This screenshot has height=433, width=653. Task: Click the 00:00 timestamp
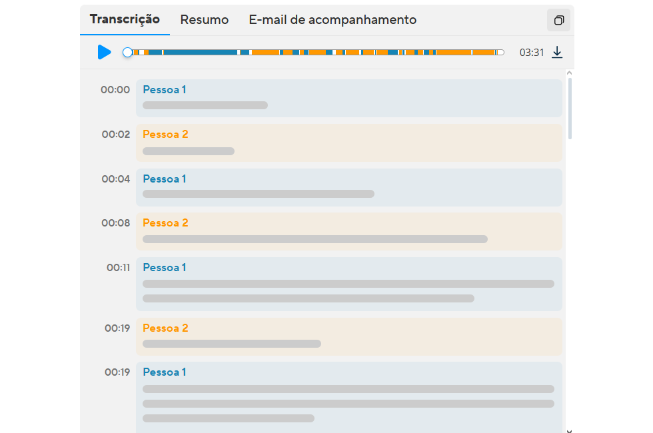(x=115, y=90)
